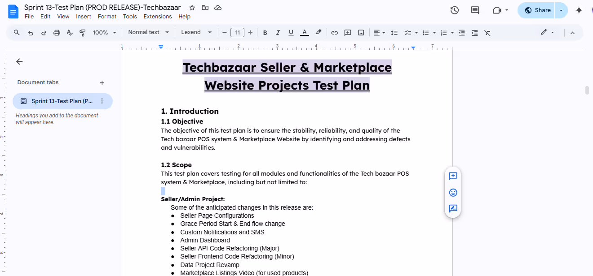Add a new document tab
Screen dimensions: 593x276
102,82
